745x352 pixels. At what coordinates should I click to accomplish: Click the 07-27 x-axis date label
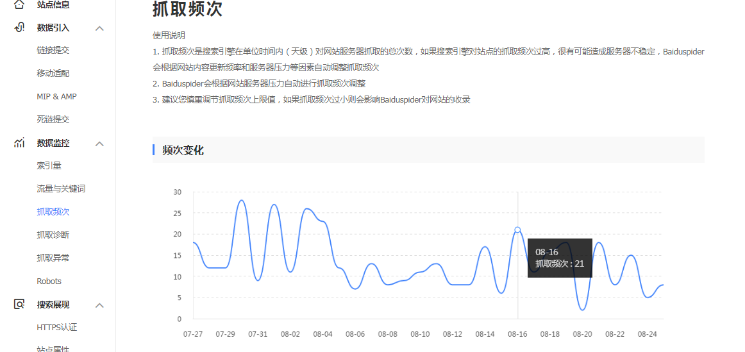click(192, 334)
